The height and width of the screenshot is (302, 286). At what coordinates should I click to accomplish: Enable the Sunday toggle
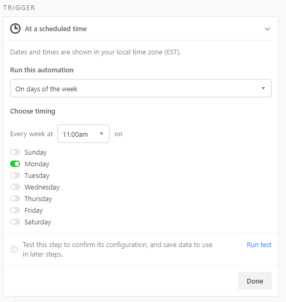[x=15, y=152]
